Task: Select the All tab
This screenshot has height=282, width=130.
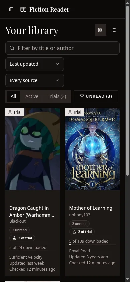Action: (x=13, y=96)
